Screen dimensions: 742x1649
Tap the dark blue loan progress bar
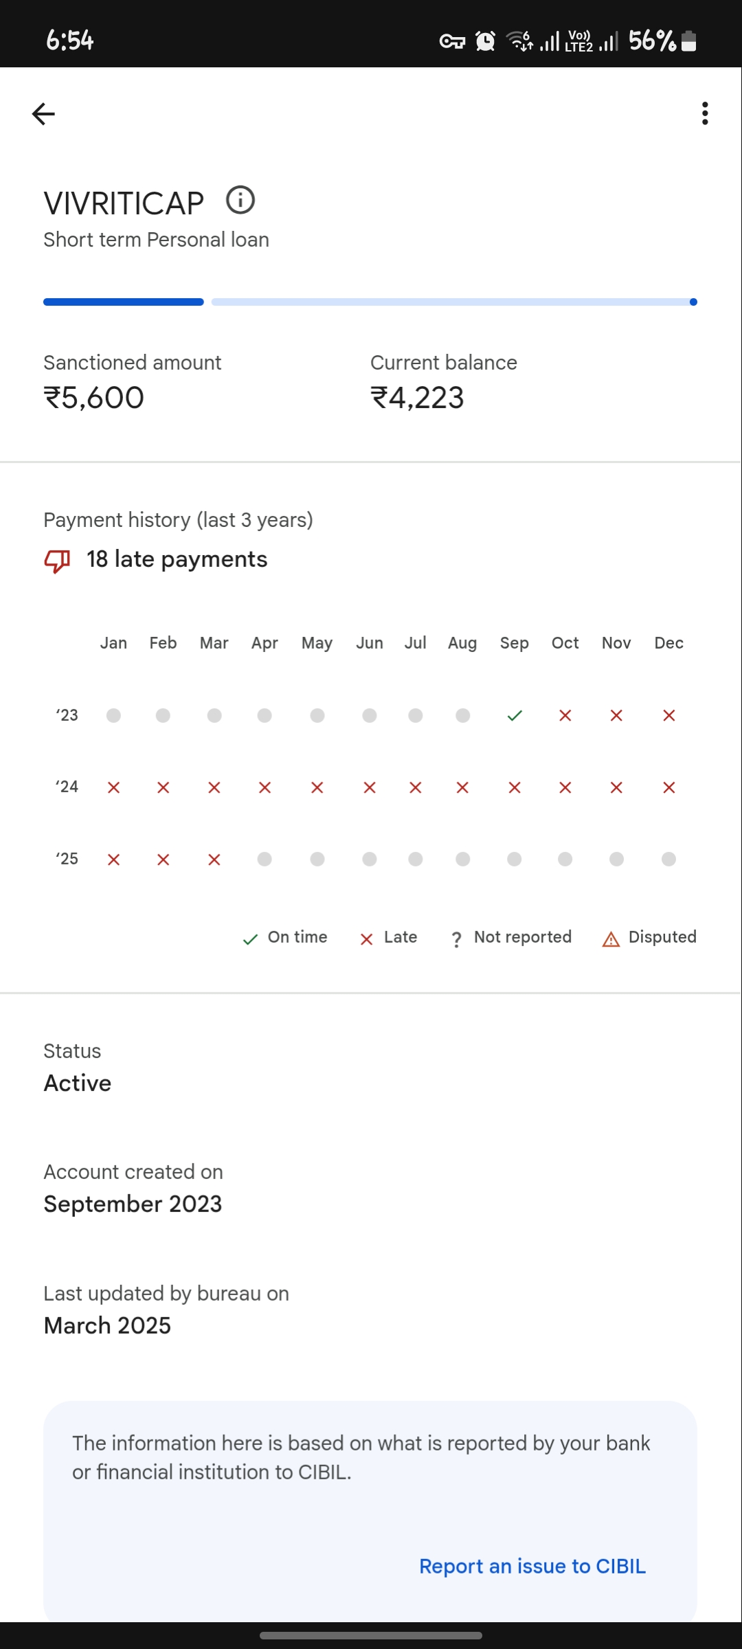(x=124, y=302)
